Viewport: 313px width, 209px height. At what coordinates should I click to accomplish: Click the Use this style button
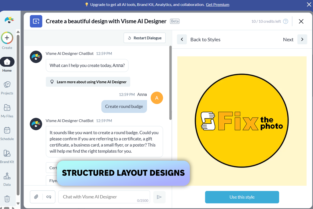pos(242,197)
